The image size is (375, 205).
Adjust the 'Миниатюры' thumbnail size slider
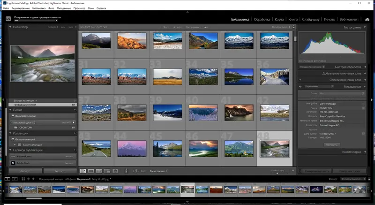coord(277,173)
